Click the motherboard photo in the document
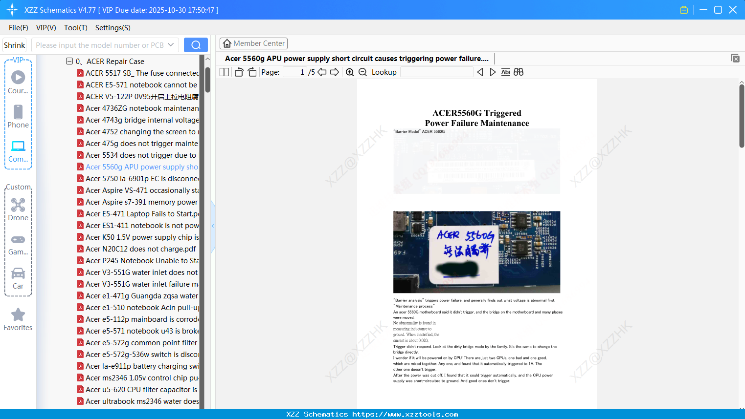 (476, 252)
